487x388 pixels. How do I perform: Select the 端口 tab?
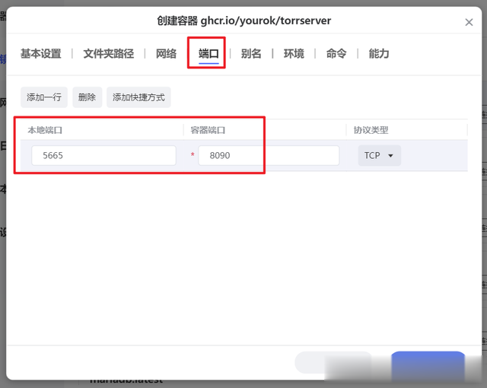click(x=208, y=54)
